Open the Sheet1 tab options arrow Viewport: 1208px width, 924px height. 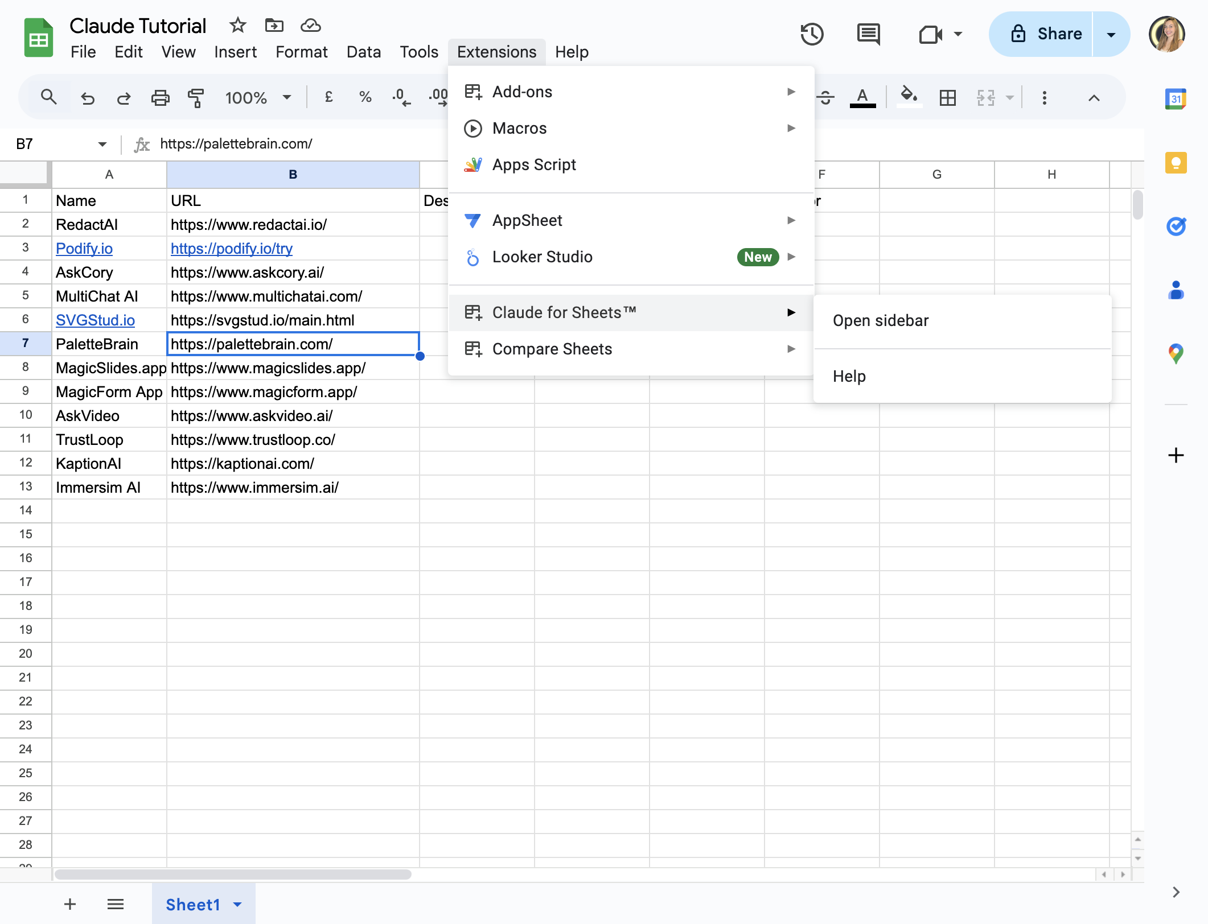coord(238,904)
